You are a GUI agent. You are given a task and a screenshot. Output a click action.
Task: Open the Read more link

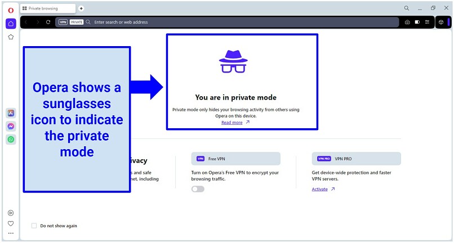click(x=232, y=123)
